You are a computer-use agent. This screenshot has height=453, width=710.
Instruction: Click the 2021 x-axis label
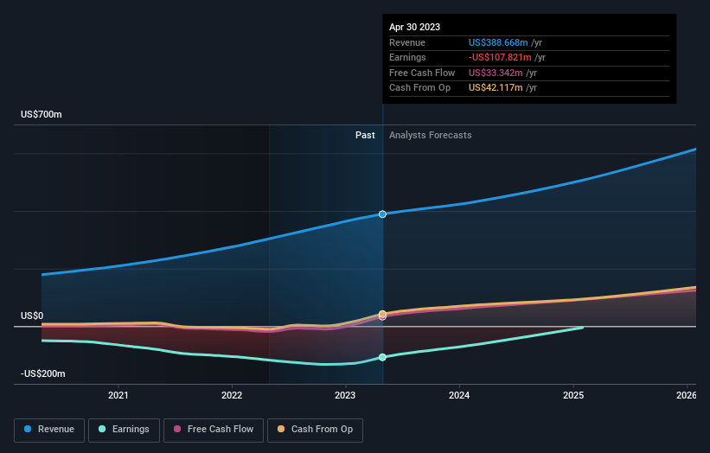pos(118,395)
